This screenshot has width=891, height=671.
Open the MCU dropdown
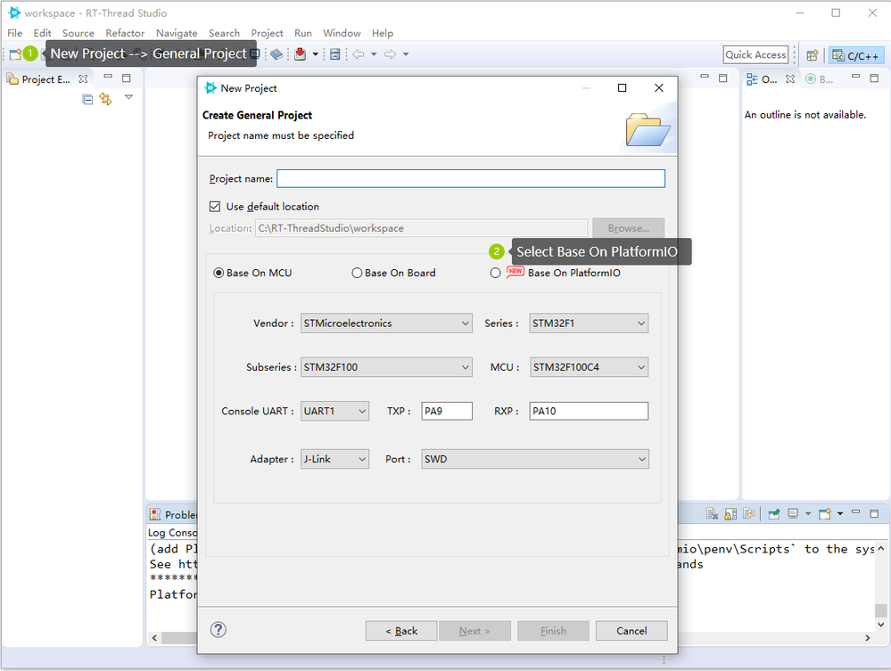[x=589, y=367]
